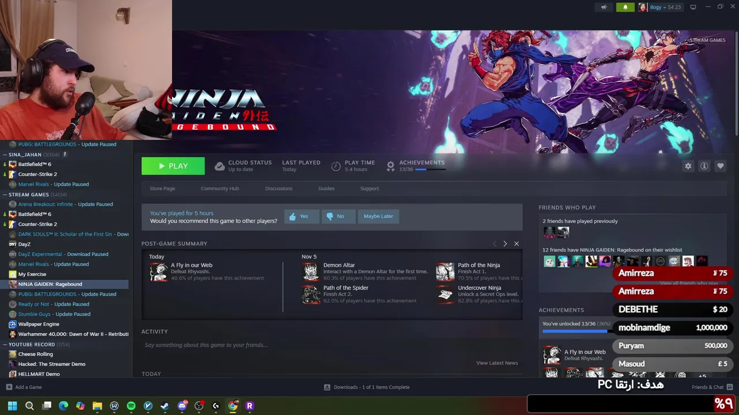Recommend the game with Yes
The height and width of the screenshot is (415, 739).
click(x=301, y=216)
